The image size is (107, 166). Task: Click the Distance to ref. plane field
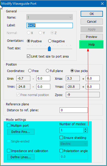coord(74,110)
